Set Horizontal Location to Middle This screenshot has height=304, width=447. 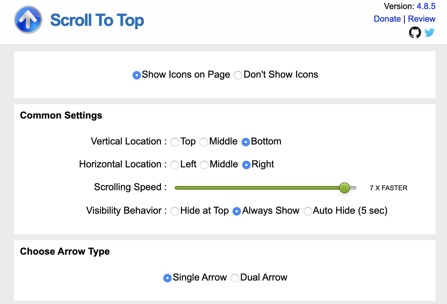click(204, 165)
